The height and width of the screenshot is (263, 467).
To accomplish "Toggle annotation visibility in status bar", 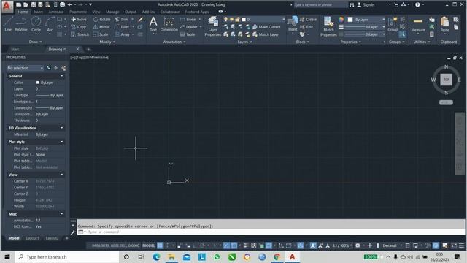I will point(313,245).
